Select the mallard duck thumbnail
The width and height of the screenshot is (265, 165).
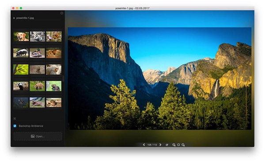point(37,53)
